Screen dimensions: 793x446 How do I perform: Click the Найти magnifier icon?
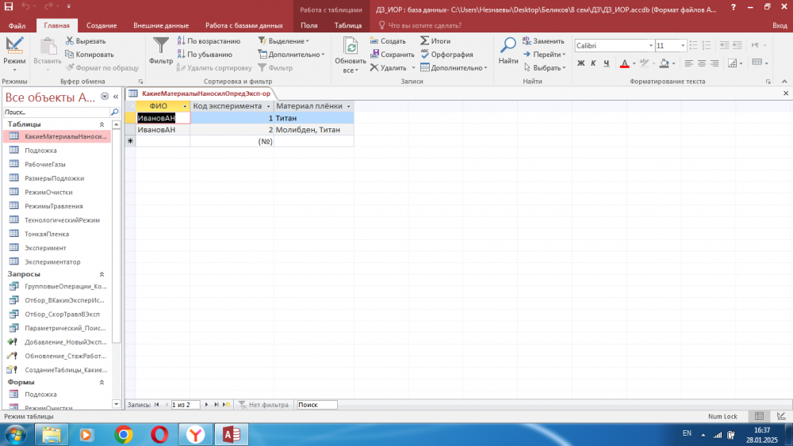click(508, 46)
